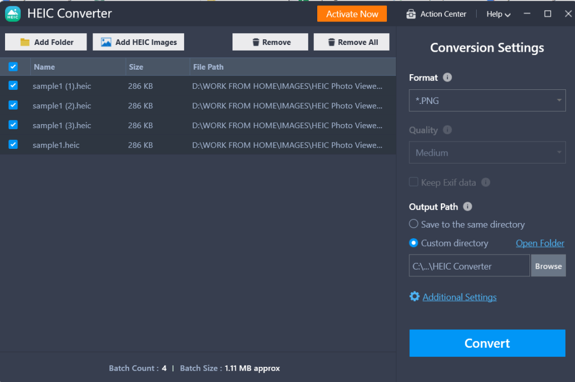575x382 pixels.
Task: Open the Action Center toolbox icon
Action: tap(411, 14)
